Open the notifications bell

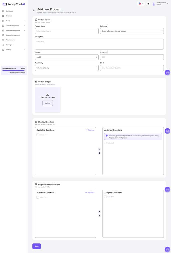click(148, 4)
